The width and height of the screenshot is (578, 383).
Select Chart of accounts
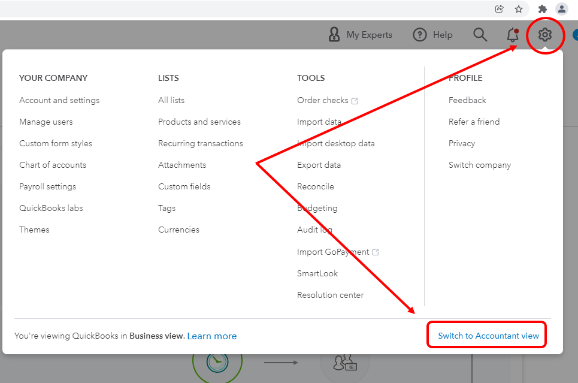coord(53,165)
